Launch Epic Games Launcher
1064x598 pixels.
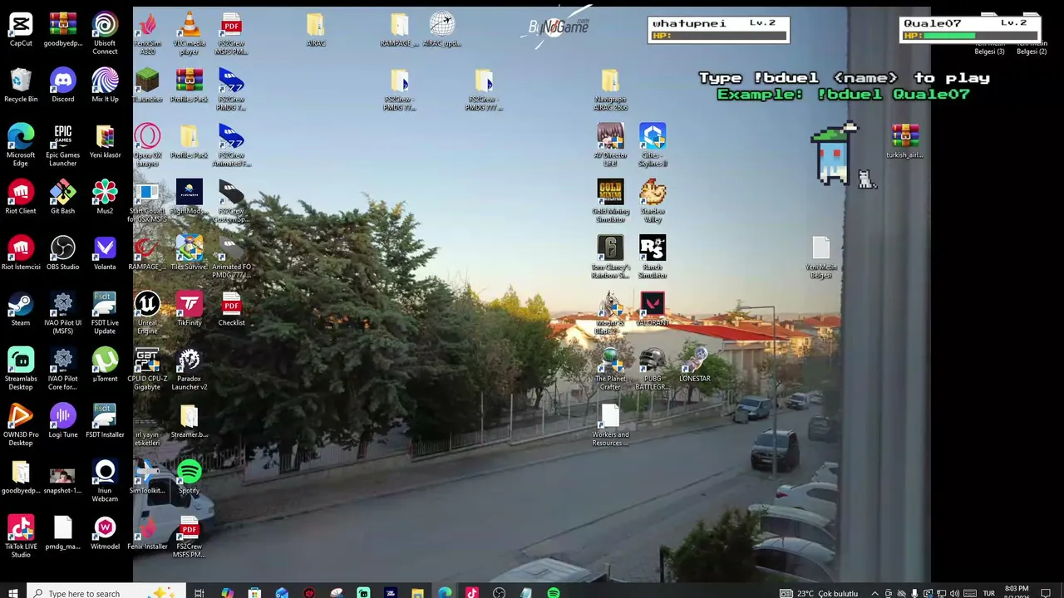tap(62, 145)
